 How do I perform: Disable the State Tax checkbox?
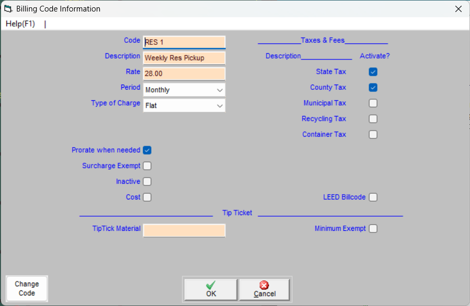pyautogui.click(x=373, y=72)
